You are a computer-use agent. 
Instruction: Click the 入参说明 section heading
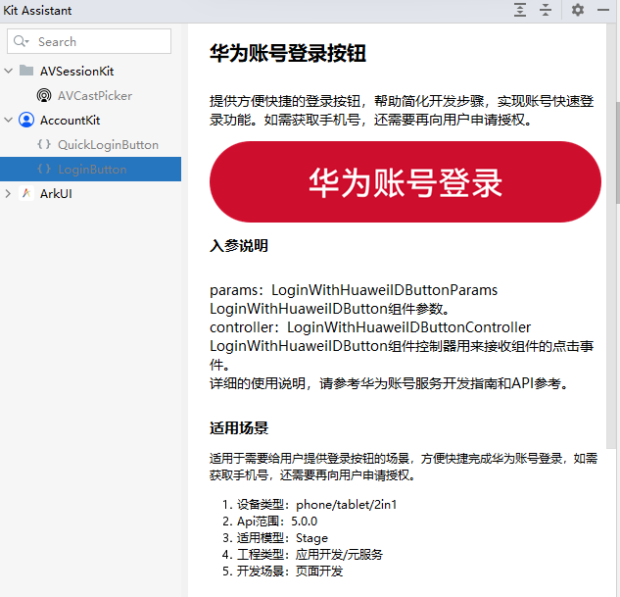[239, 246]
